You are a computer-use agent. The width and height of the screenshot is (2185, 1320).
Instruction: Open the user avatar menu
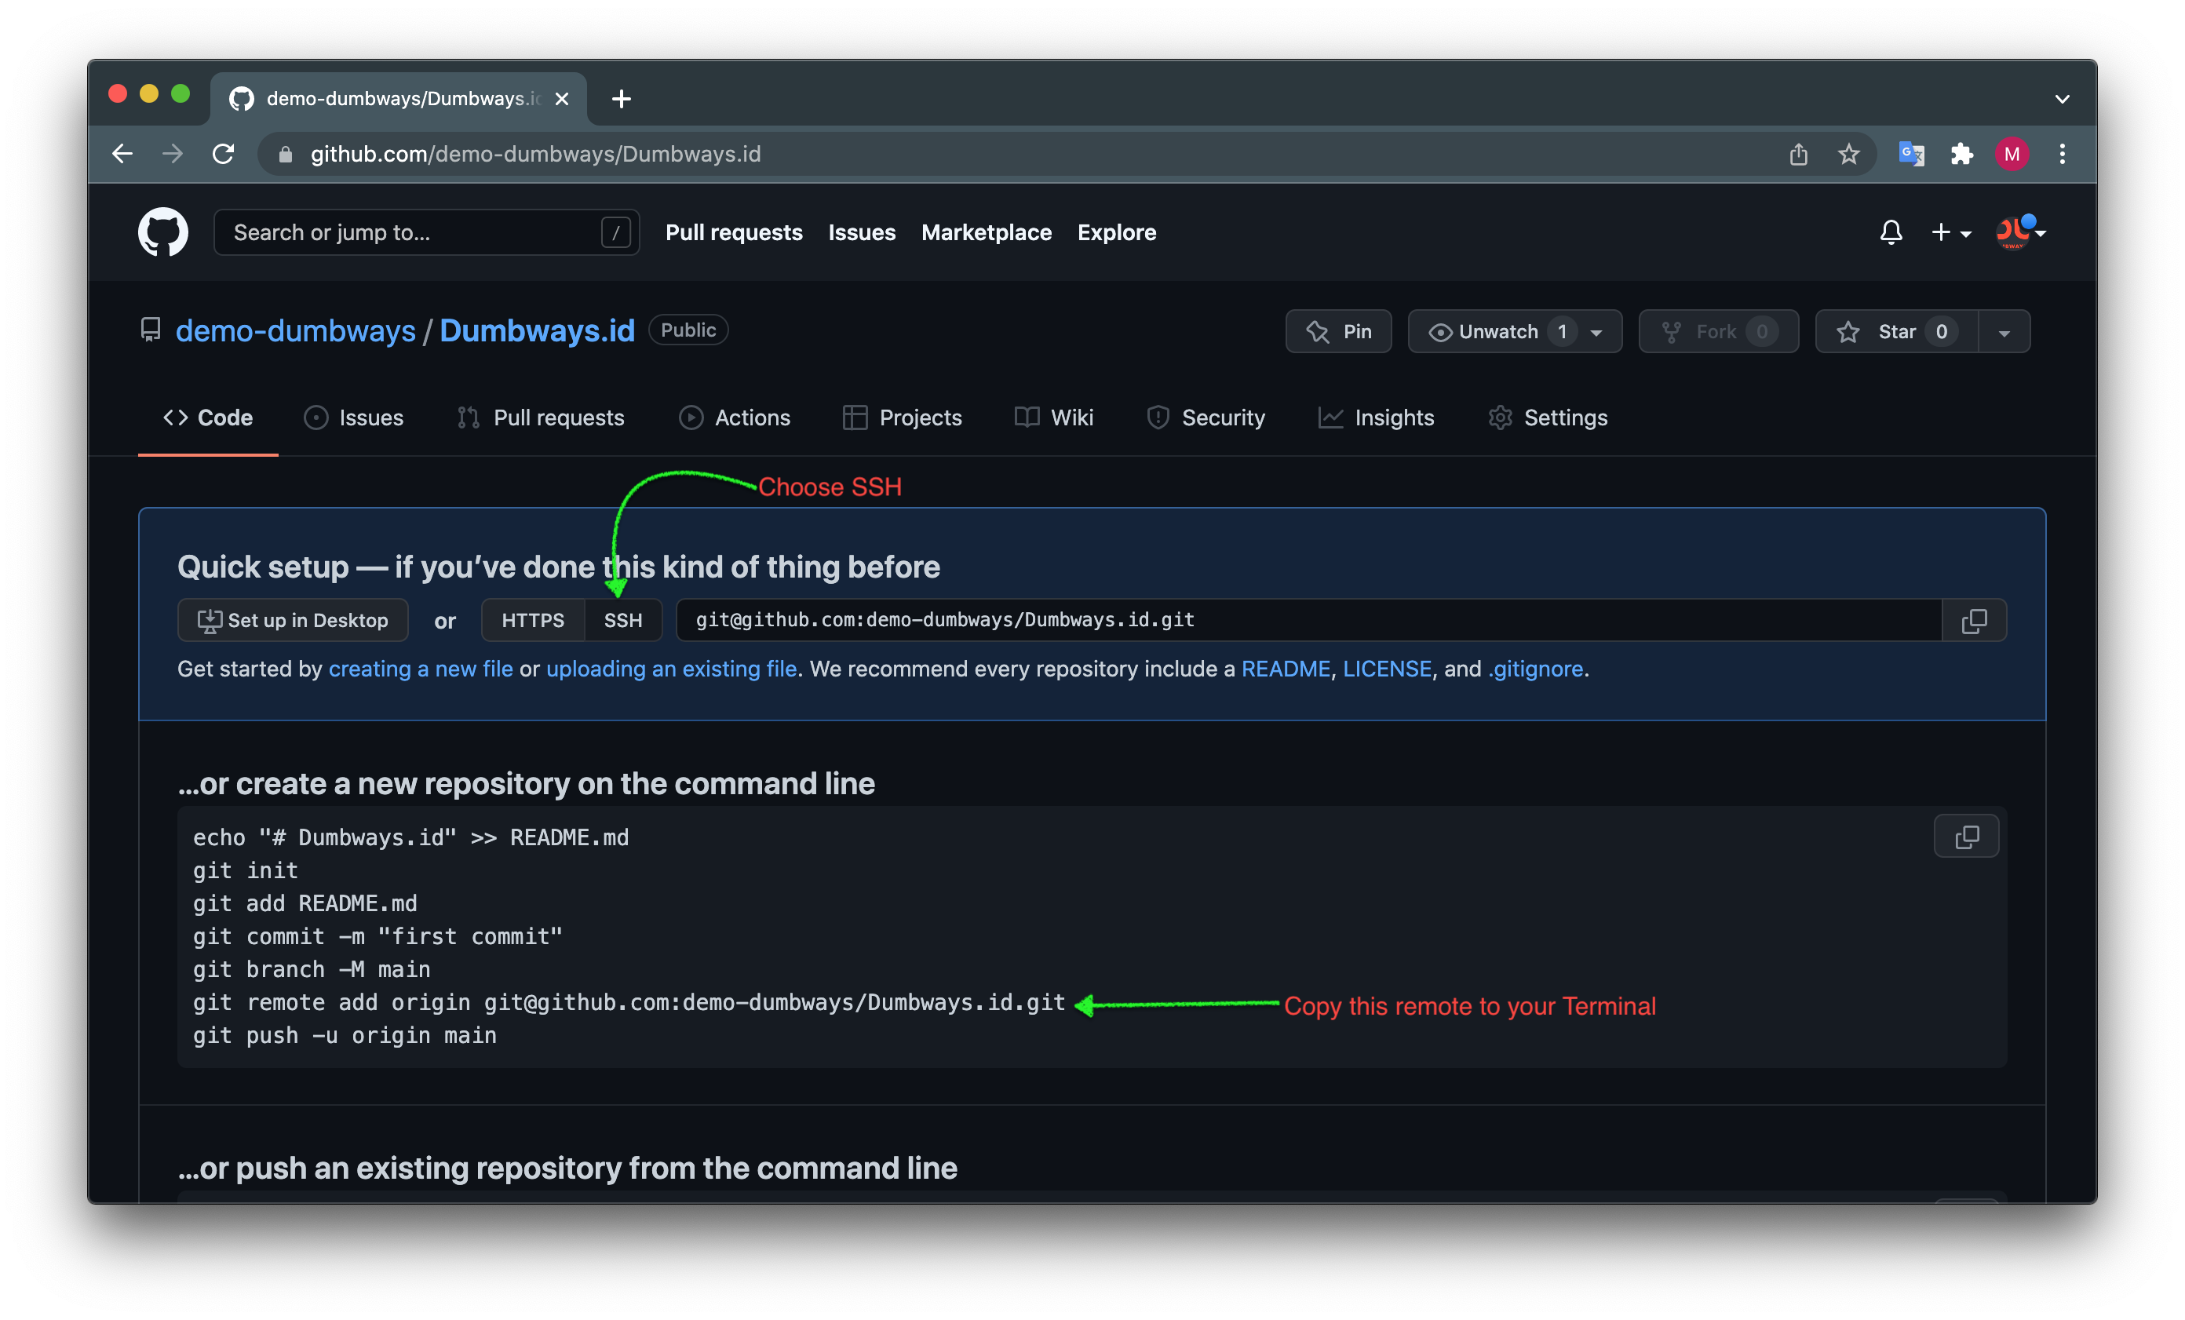pos(2020,232)
